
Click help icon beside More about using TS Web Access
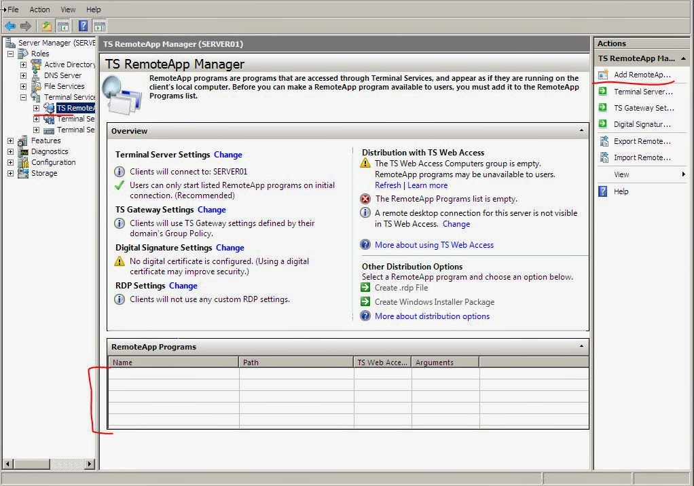pos(365,244)
